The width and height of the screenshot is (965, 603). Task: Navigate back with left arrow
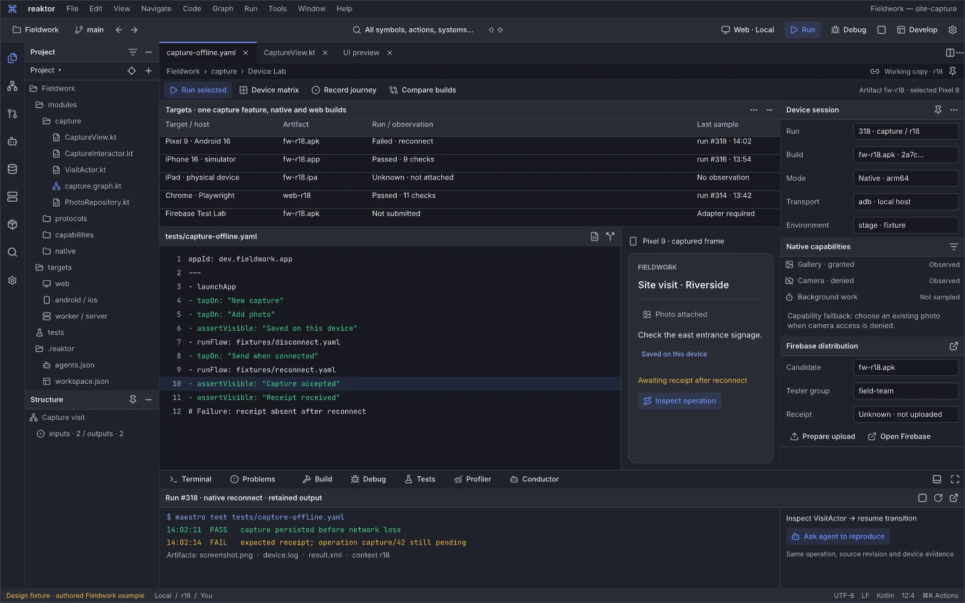(119, 30)
